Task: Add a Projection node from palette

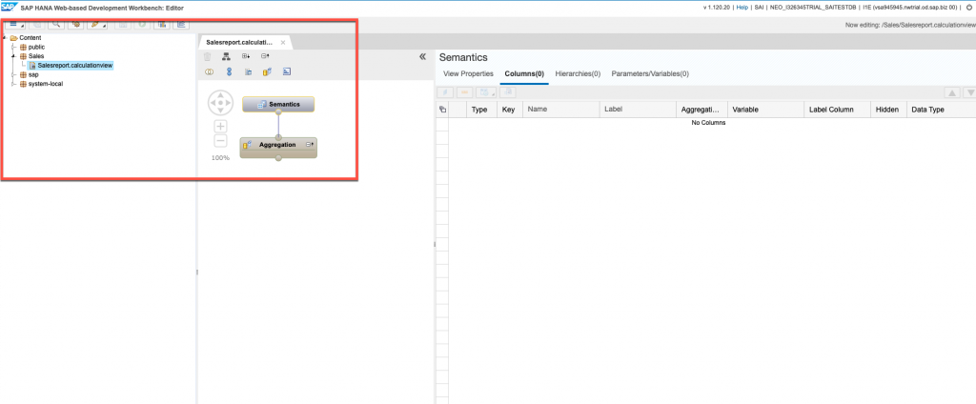Action: pos(248,72)
